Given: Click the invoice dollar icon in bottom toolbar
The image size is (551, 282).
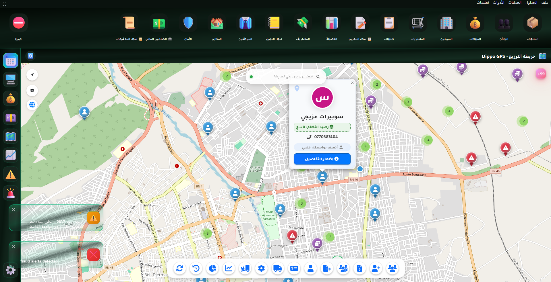Looking at the screenshot, I should [x=360, y=268].
